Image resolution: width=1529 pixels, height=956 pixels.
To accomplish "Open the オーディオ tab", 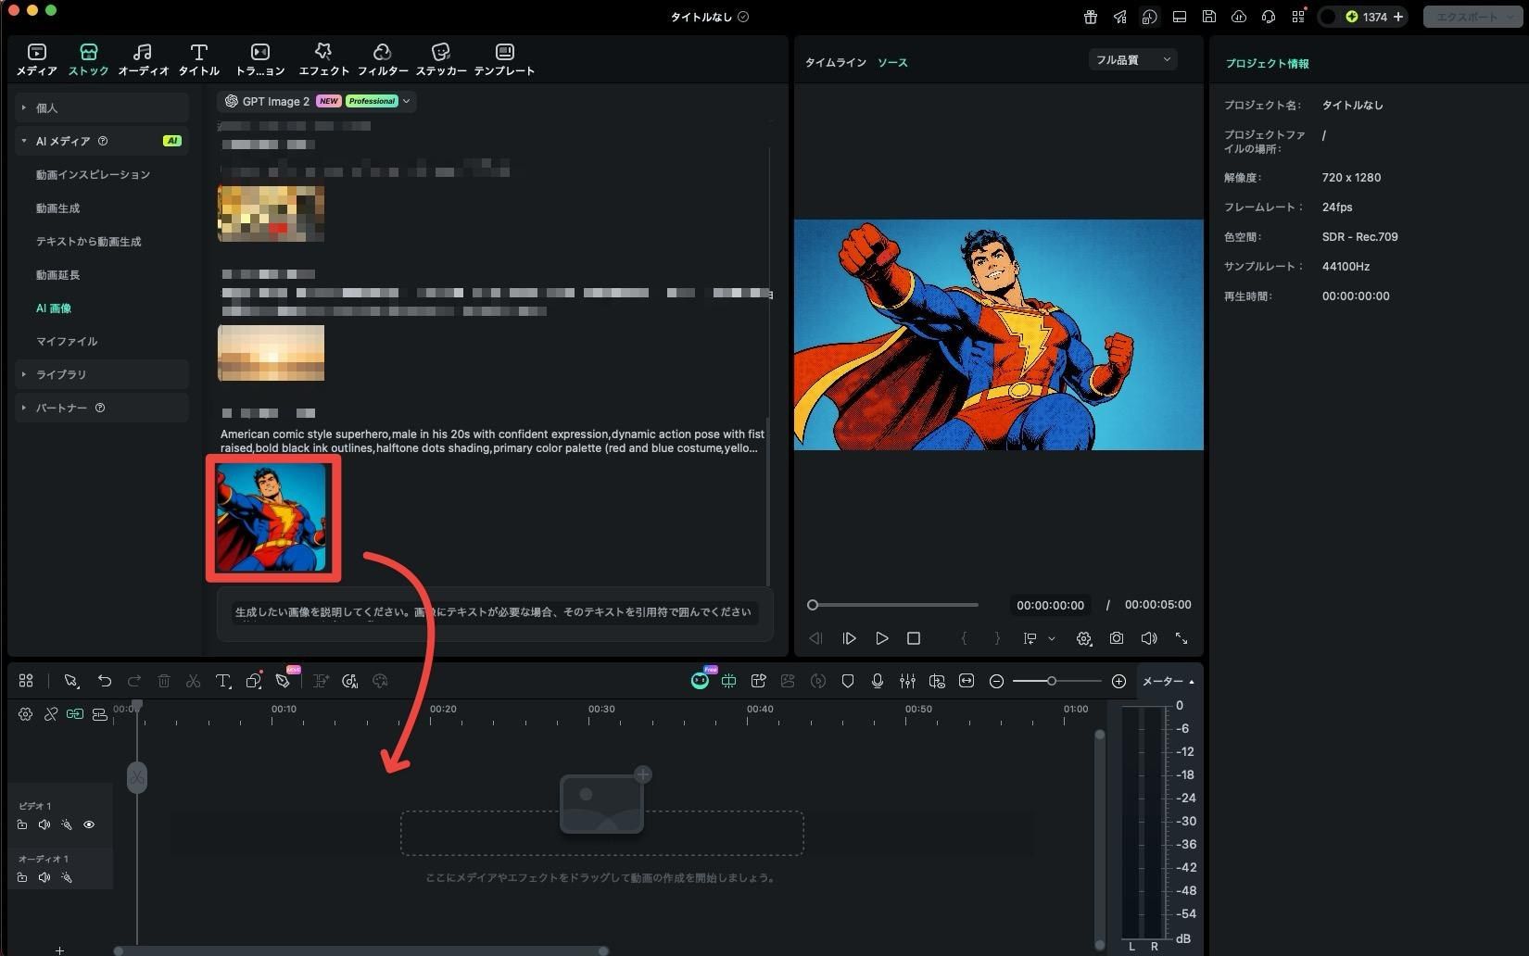I will (x=143, y=59).
